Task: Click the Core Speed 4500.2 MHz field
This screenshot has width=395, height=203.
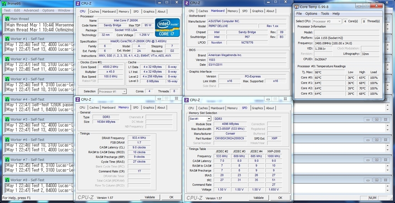Action: [x=110, y=67]
